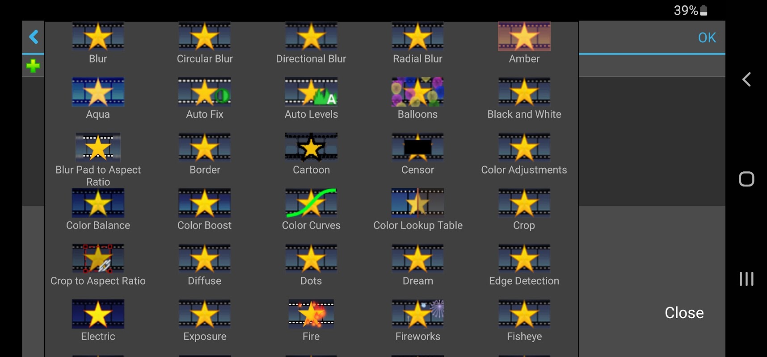Add the Fire effect
Image resolution: width=767 pixels, height=357 pixels.
tap(311, 314)
